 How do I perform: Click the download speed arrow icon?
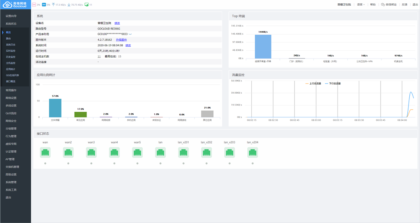coord(69,5)
